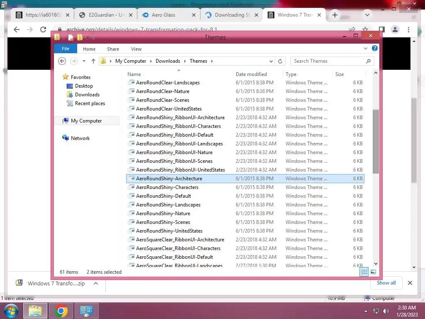Open the volume control in system tray

[x=386, y=311]
